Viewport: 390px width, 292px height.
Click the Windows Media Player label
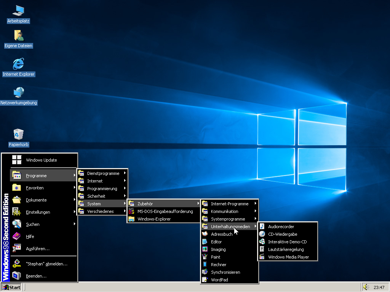pyautogui.click(x=289, y=257)
